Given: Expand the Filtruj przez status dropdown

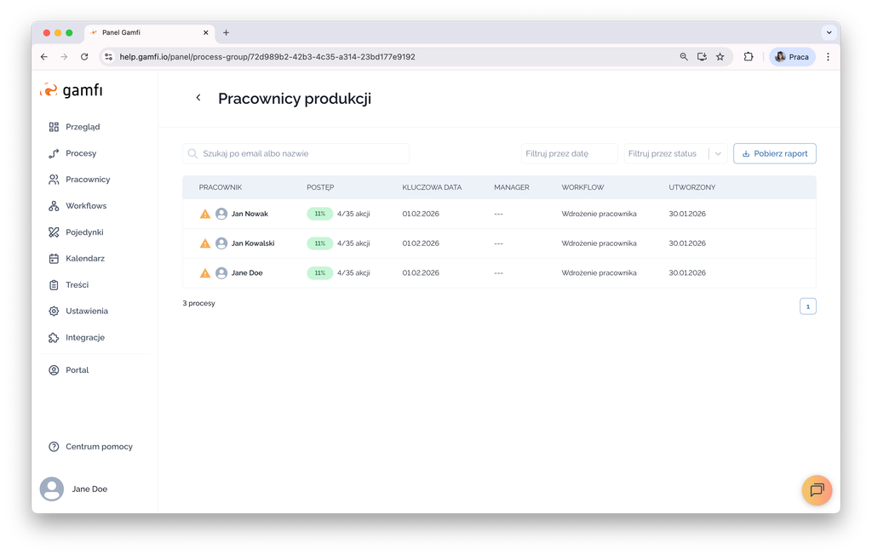Looking at the screenshot, I should 718,154.
